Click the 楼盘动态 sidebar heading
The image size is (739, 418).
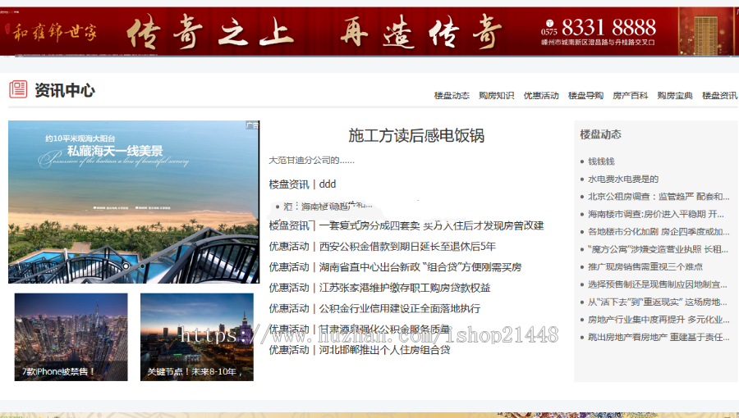[x=600, y=134]
